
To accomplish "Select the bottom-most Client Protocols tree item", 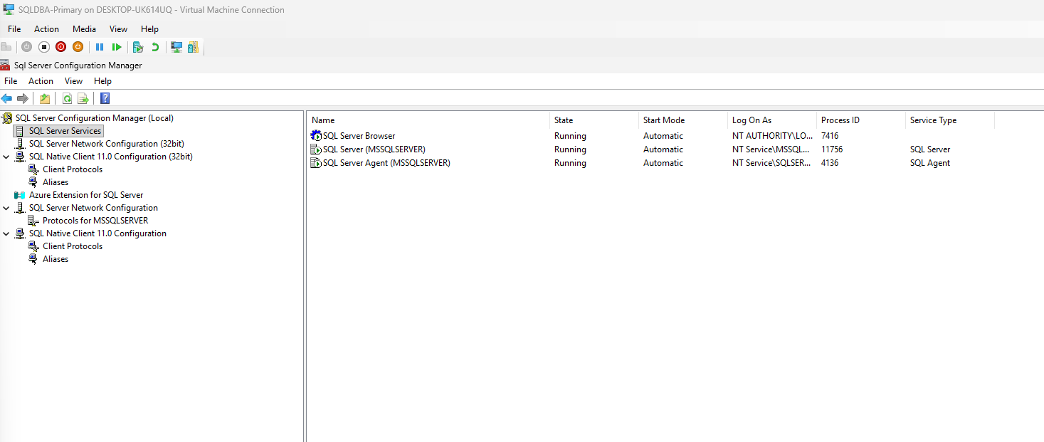I will 73,246.
